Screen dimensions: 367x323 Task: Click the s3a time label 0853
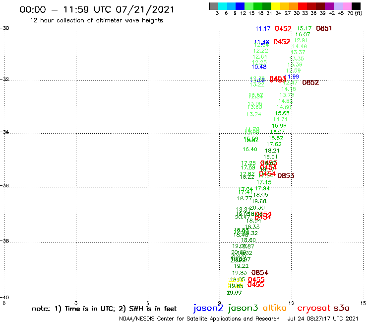286,176
